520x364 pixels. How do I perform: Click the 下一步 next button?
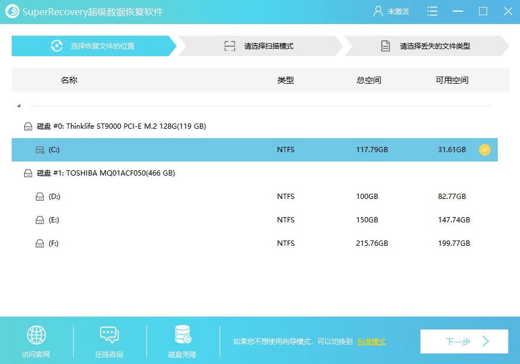[464, 341]
